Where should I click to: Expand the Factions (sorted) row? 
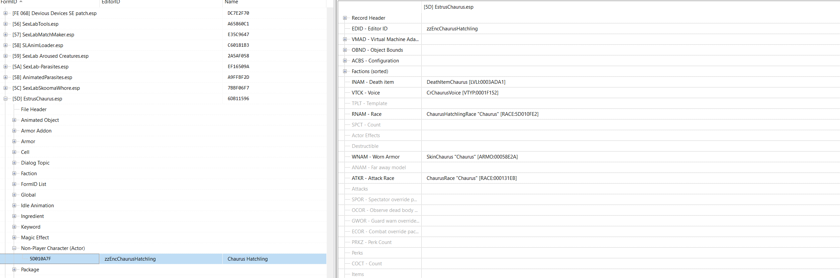pos(345,71)
